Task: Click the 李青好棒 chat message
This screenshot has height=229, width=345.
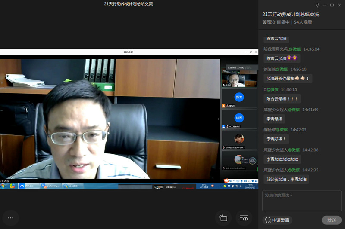Action: pyautogui.click(x=276, y=139)
